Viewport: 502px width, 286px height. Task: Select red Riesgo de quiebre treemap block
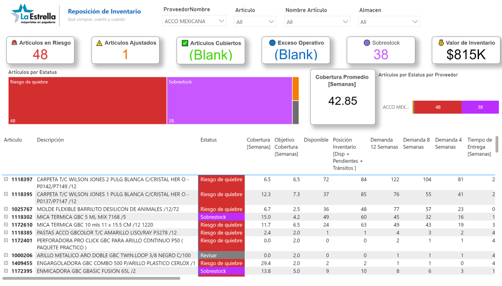87,100
